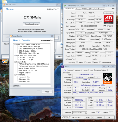Click the GPU name field Radeon X1950 Pro
118x122 pixels.
[x=89, y=13]
